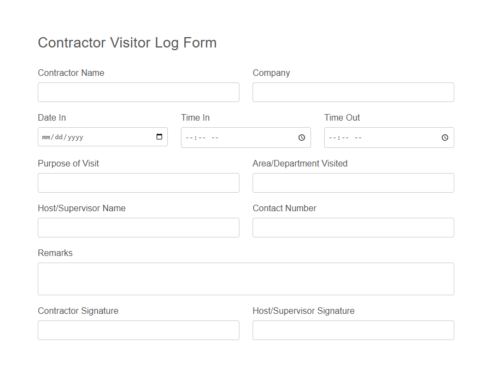Click the hour segment of Time Out
The height and width of the screenshot is (375, 492).
point(333,138)
